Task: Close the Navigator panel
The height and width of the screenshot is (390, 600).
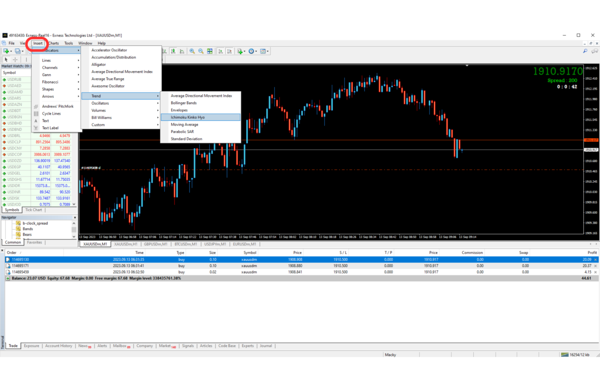Action: tap(75, 217)
